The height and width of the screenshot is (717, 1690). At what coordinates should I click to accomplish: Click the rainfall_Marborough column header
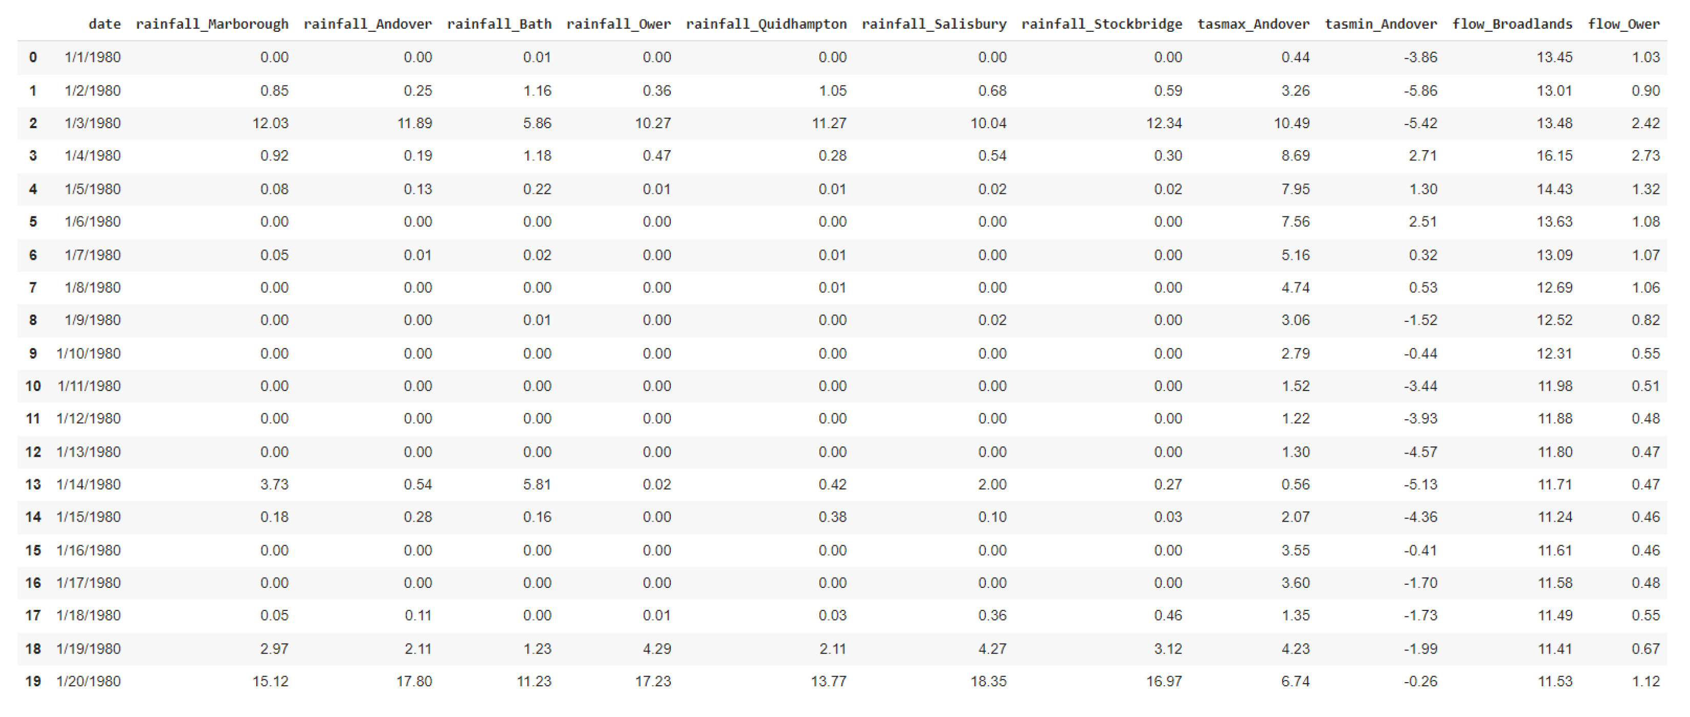[x=212, y=24]
